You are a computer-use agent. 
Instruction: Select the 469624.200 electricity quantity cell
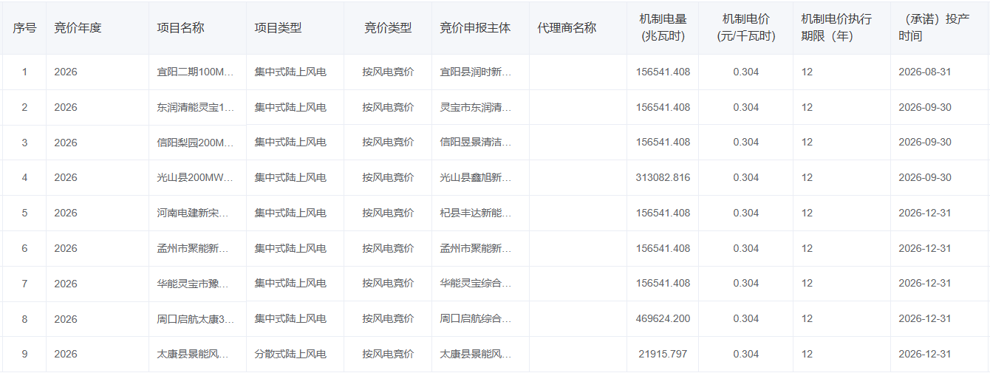click(663, 319)
